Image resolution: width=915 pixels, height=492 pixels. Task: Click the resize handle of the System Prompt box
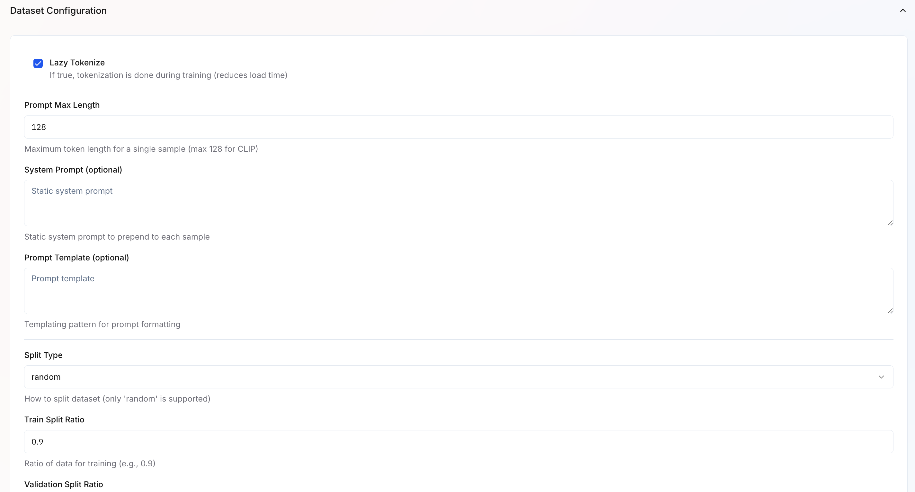[891, 223]
